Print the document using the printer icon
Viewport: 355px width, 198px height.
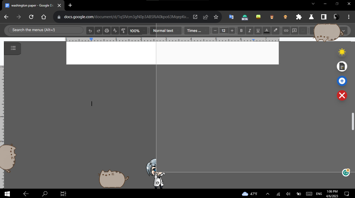(x=107, y=31)
